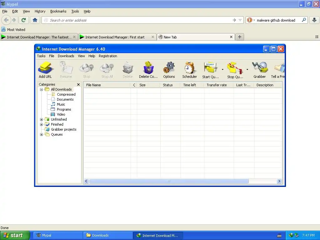
Task: Click search magnifier icon in Mypal
Action: pos(304,20)
